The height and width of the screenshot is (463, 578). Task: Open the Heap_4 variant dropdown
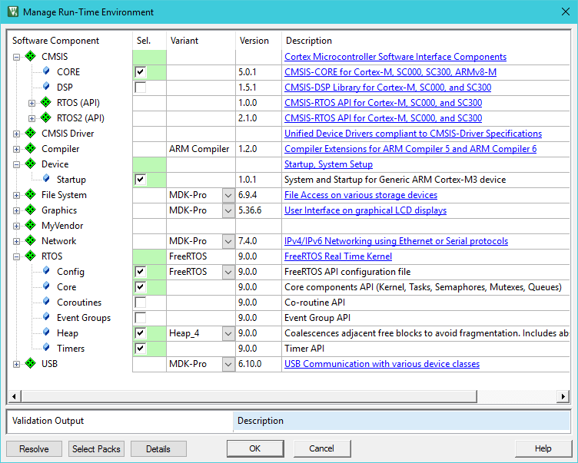coord(228,333)
